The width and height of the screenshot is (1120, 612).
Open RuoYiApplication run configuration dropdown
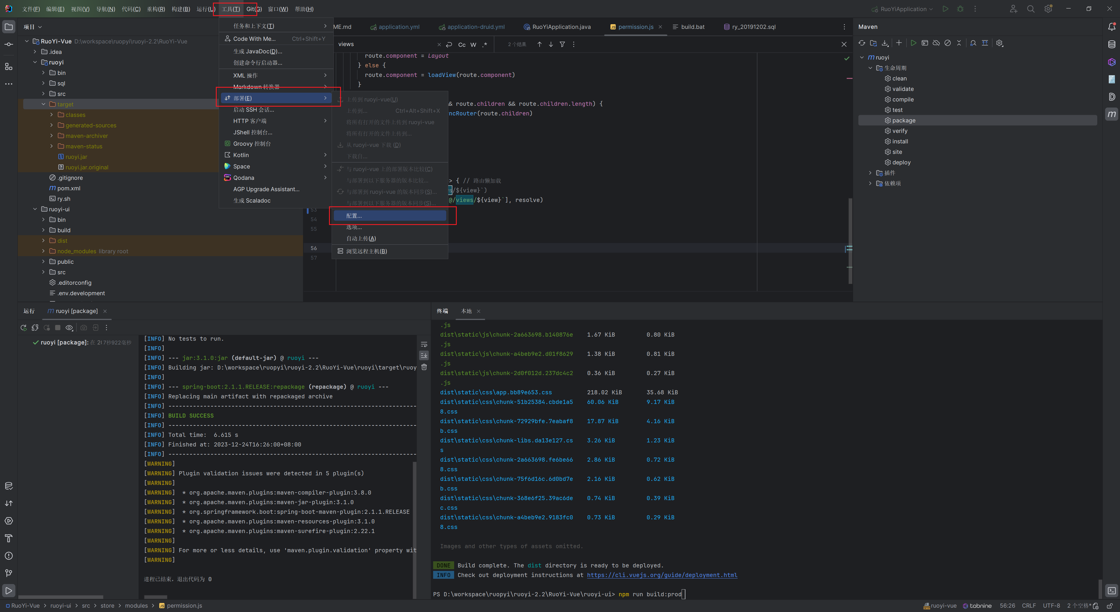903,9
